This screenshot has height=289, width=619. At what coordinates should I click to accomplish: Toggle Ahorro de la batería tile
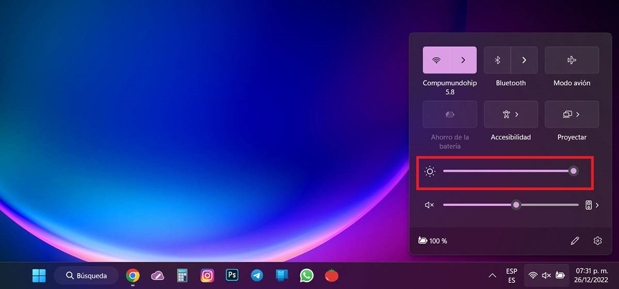point(450,114)
